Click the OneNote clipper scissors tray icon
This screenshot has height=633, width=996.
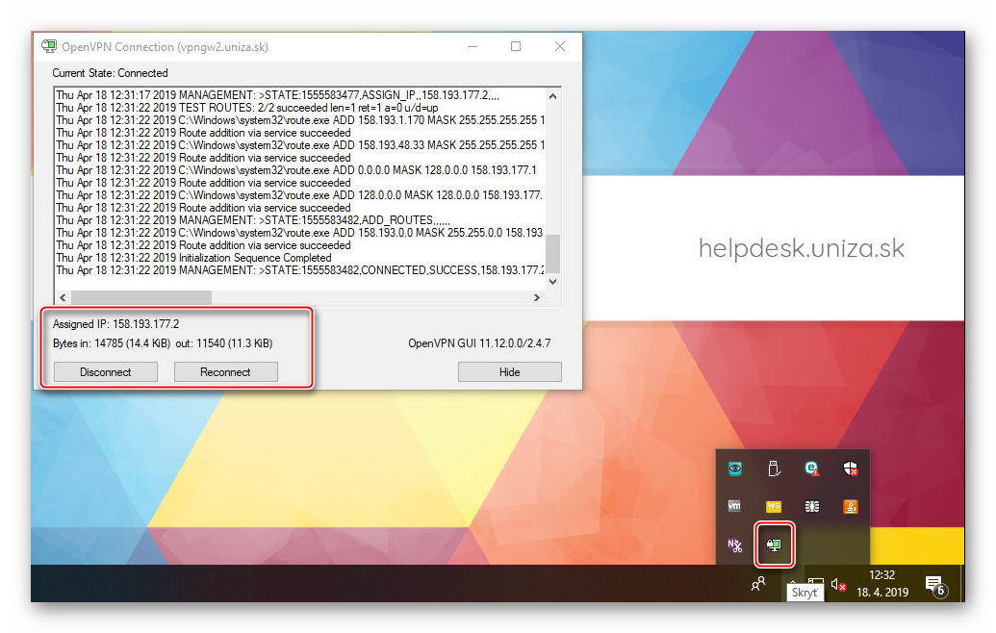tap(734, 544)
